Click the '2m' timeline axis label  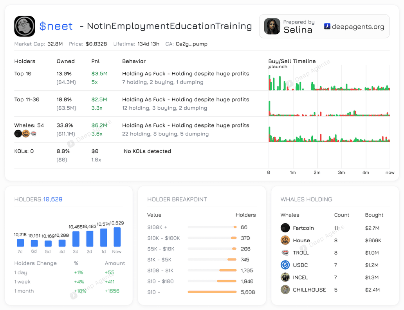click(317, 172)
